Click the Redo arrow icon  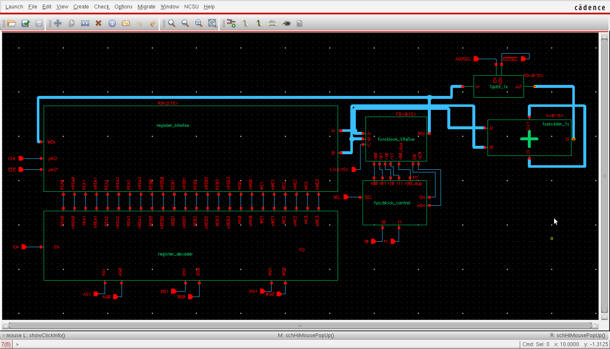point(153,23)
